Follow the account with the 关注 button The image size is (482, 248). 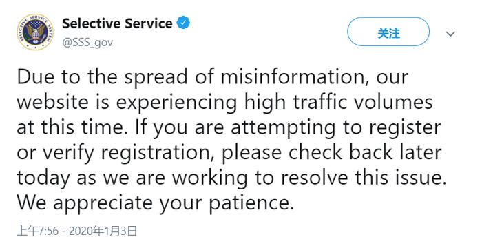click(x=388, y=32)
